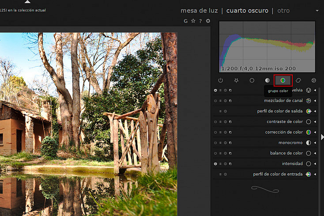Enable the balance de color module
This screenshot has height=216, width=324.
click(215, 153)
